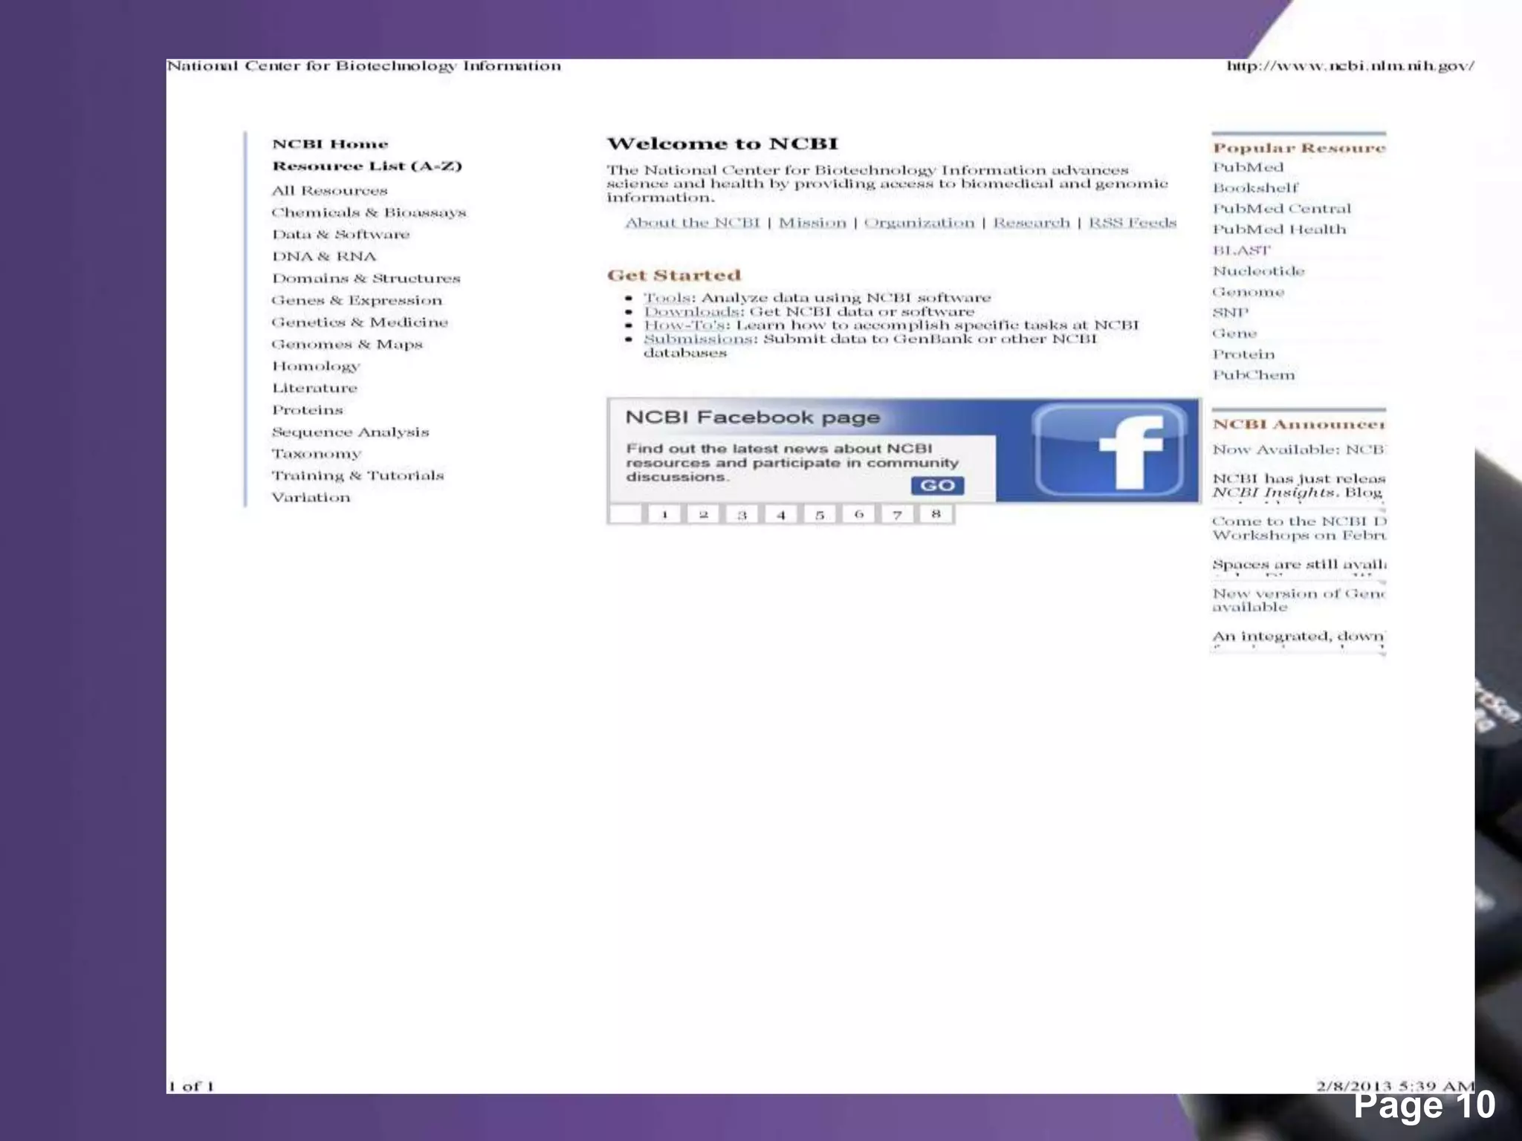The image size is (1522, 1141).
Task: Follow the RSS Feeds link
Action: [1133, 223]
